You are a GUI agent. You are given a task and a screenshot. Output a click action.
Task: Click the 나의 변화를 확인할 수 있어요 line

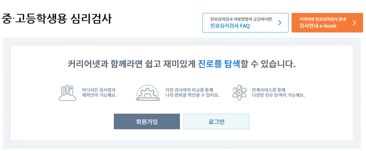coord(192,96)
